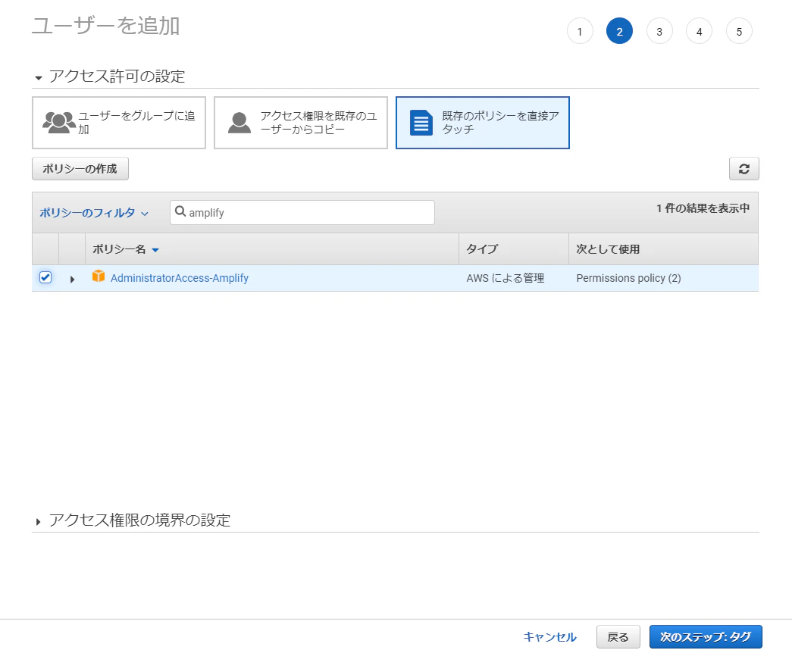792x650 pixels.
Task: Expand the AdministratorAccess-Amplify row details arrow
Action: pos(72,279)
